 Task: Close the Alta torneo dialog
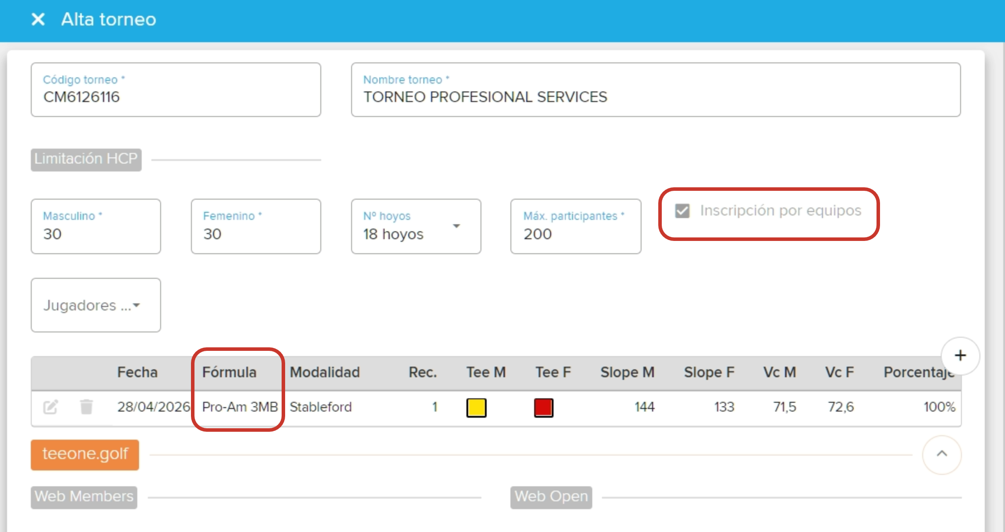coord(38,19)
